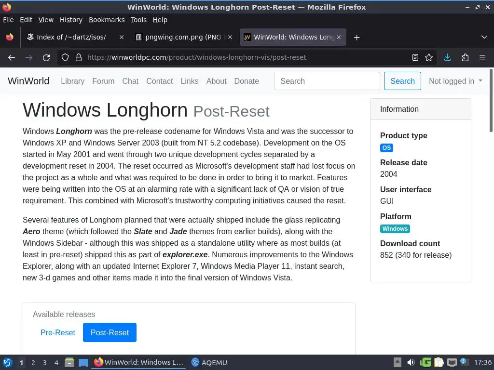Viewport: 494px width, 370px height.
Task: Focus the site Search input field
Action: pos(327,81)
